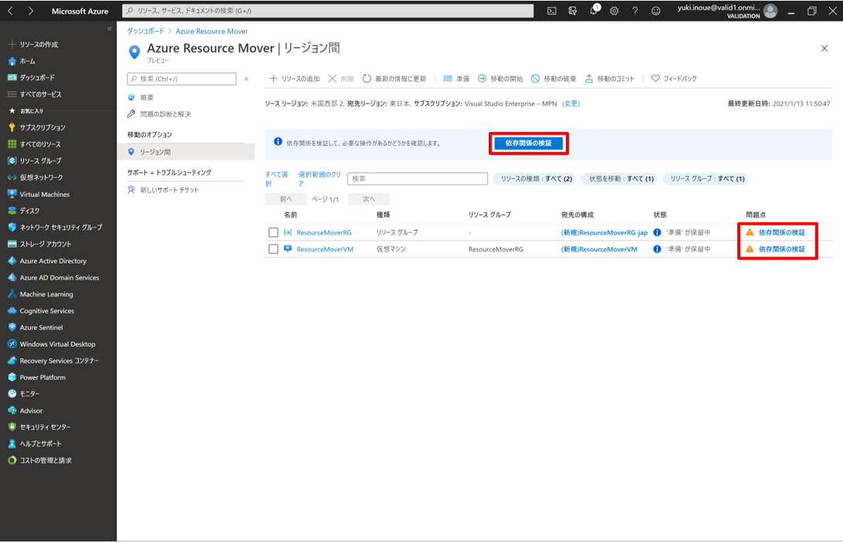
Task: Focus the blade menu 検索 (Ctrl+/) box
Action: [181, 79]
